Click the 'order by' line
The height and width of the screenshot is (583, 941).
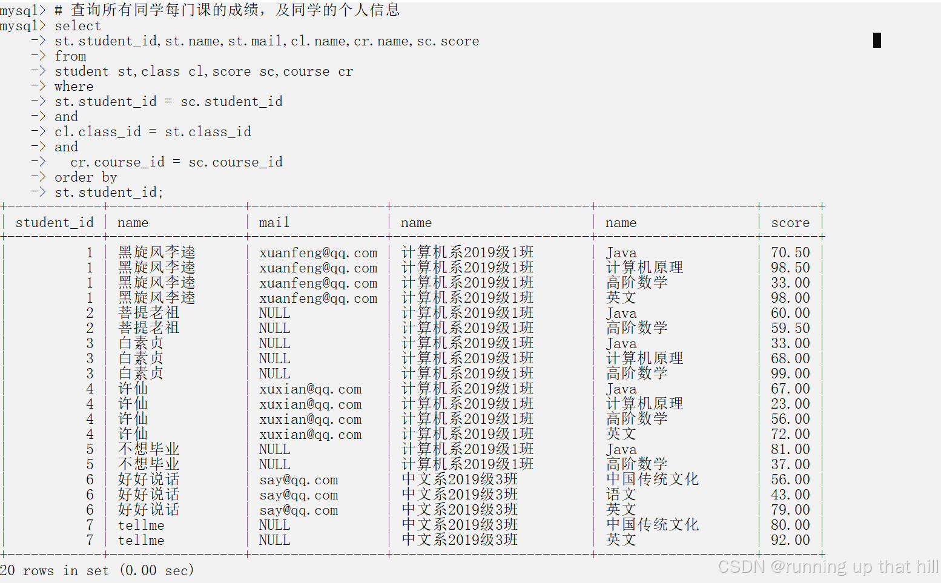pos(85,177)
